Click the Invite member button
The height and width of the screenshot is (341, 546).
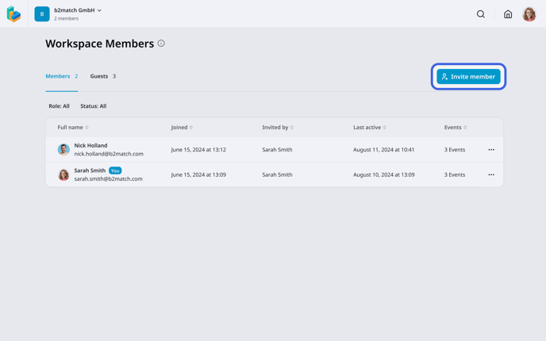pyautogui.click(x=468, y=77)
